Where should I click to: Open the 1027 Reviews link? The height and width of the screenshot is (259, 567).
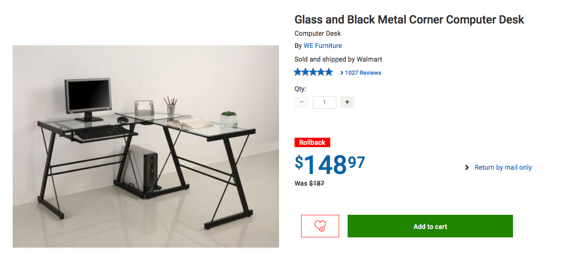click(x=363, y=73)
